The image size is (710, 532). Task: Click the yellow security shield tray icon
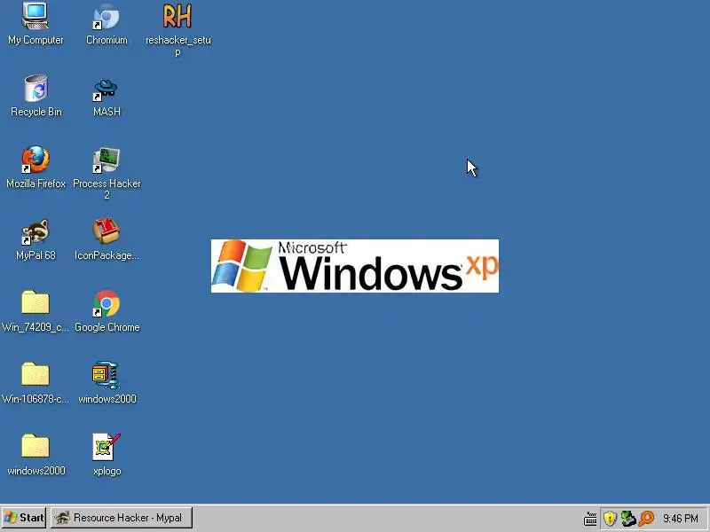(x=610, y=519)
